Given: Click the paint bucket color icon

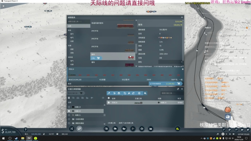Looking at the screenshot, I should 145,93.
